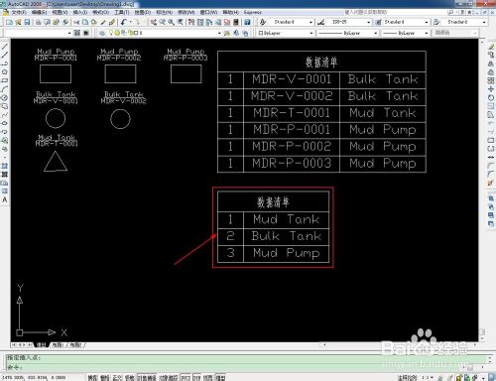Activate the Pan realtime tool

(154, 22)
